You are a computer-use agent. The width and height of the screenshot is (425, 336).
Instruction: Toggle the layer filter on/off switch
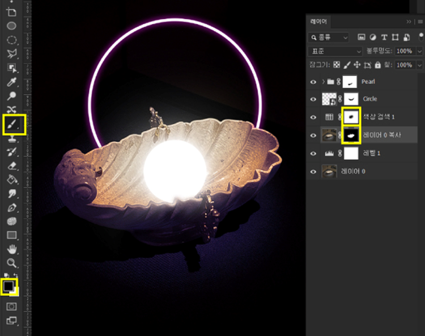(421, 37)
